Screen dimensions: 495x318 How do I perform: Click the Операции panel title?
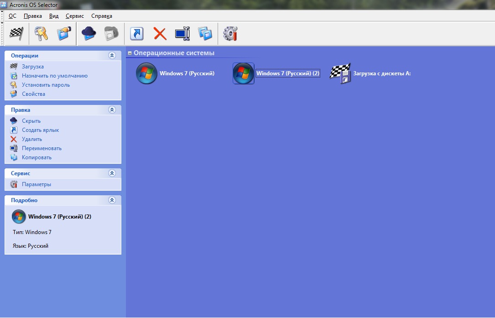pyautogui.click(x=25, y=56)
